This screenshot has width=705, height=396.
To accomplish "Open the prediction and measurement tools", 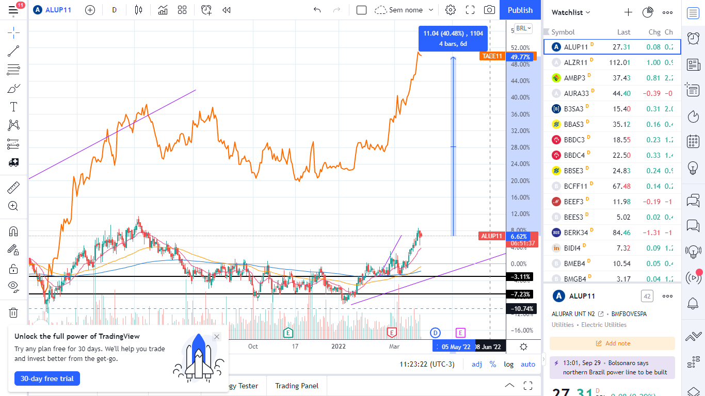I will pyautogui.click(x=13, y=144).
